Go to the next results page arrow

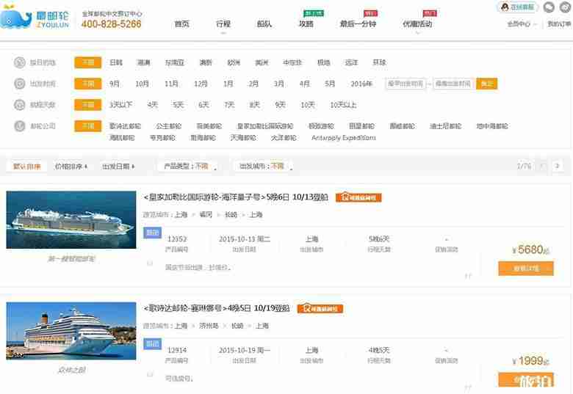[558, 166]
